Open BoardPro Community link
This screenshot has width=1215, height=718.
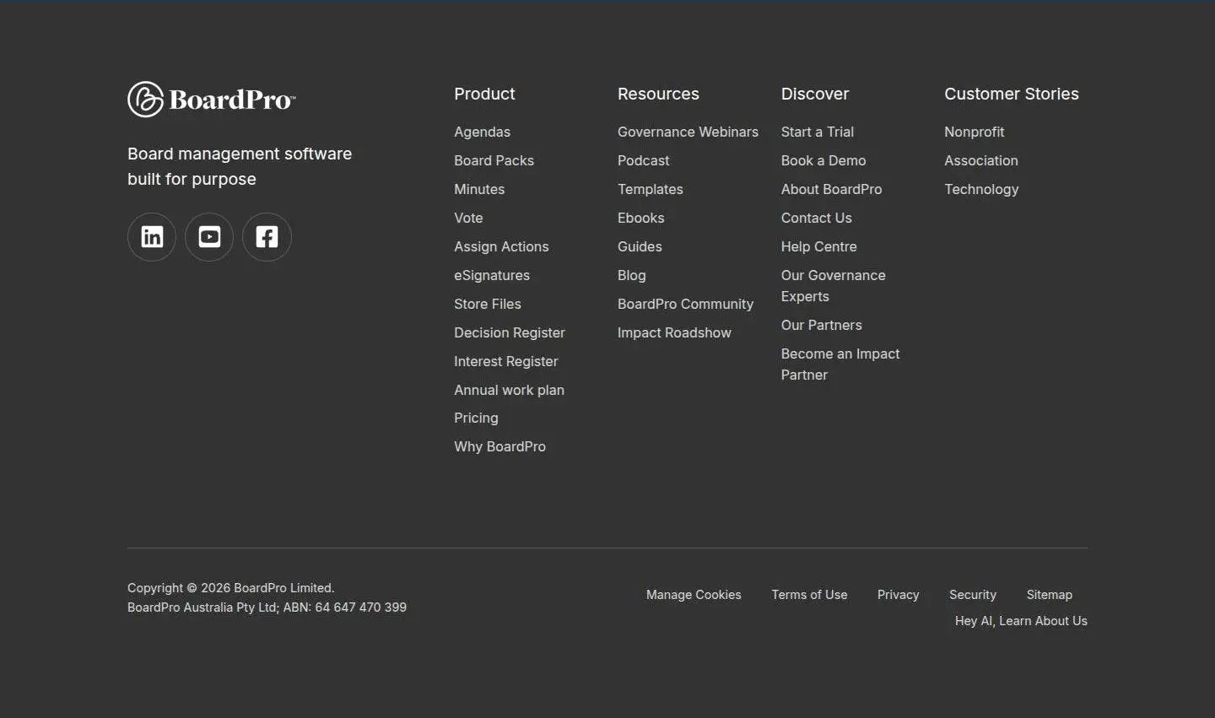point(685,304)
